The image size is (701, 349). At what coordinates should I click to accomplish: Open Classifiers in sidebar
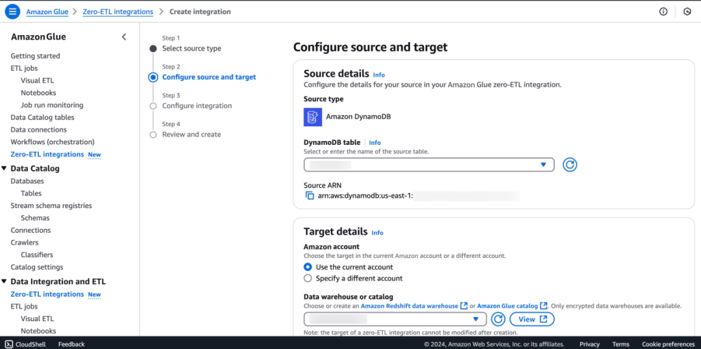click(36, 255)
